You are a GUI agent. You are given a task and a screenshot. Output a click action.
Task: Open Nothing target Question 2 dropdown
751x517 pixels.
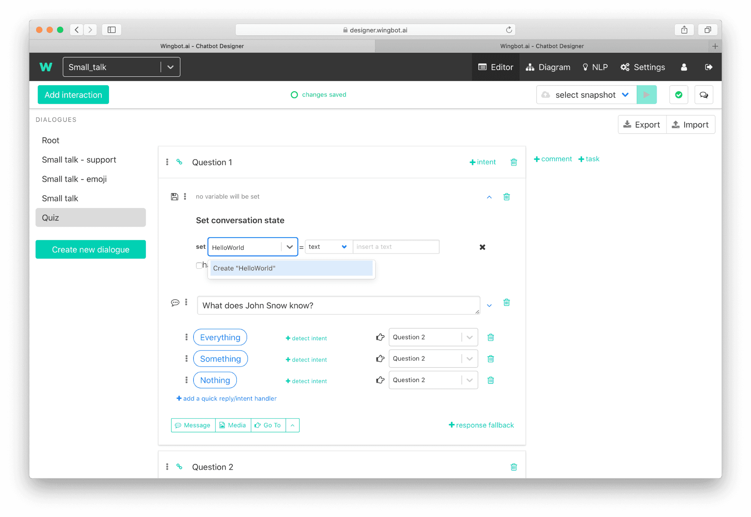coord(469,380)
